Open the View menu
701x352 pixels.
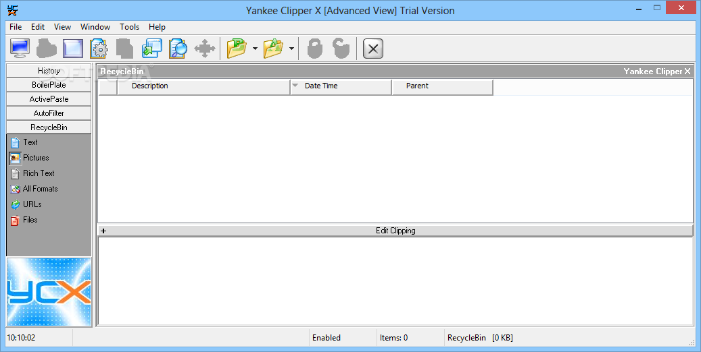click(x=63, y=27)
